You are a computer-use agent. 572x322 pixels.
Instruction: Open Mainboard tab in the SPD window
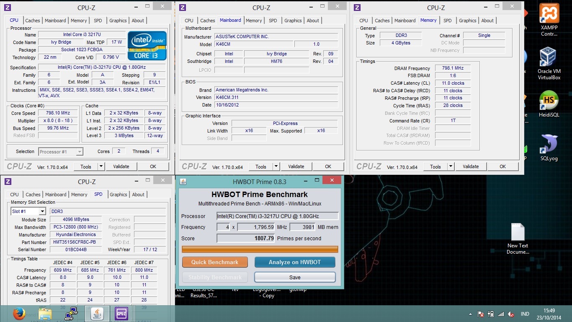point(56,195)
